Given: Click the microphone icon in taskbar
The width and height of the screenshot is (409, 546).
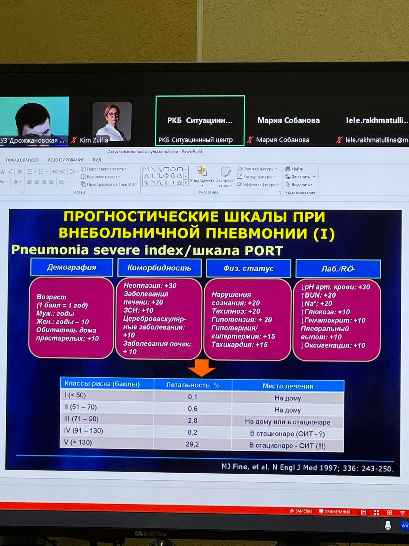Looking at the screenshot, I should (x=388, y=526).
